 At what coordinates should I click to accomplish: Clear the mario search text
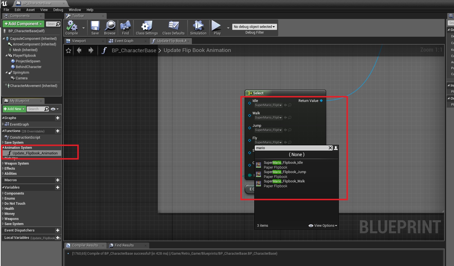click(330, 148)
